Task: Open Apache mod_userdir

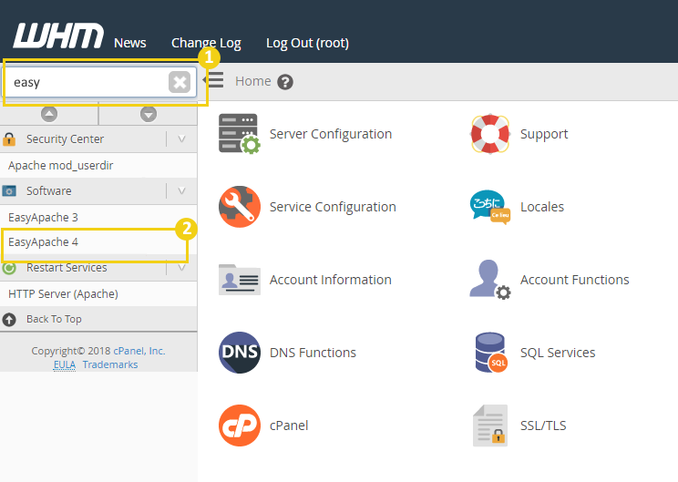Action: coord(60,166)
